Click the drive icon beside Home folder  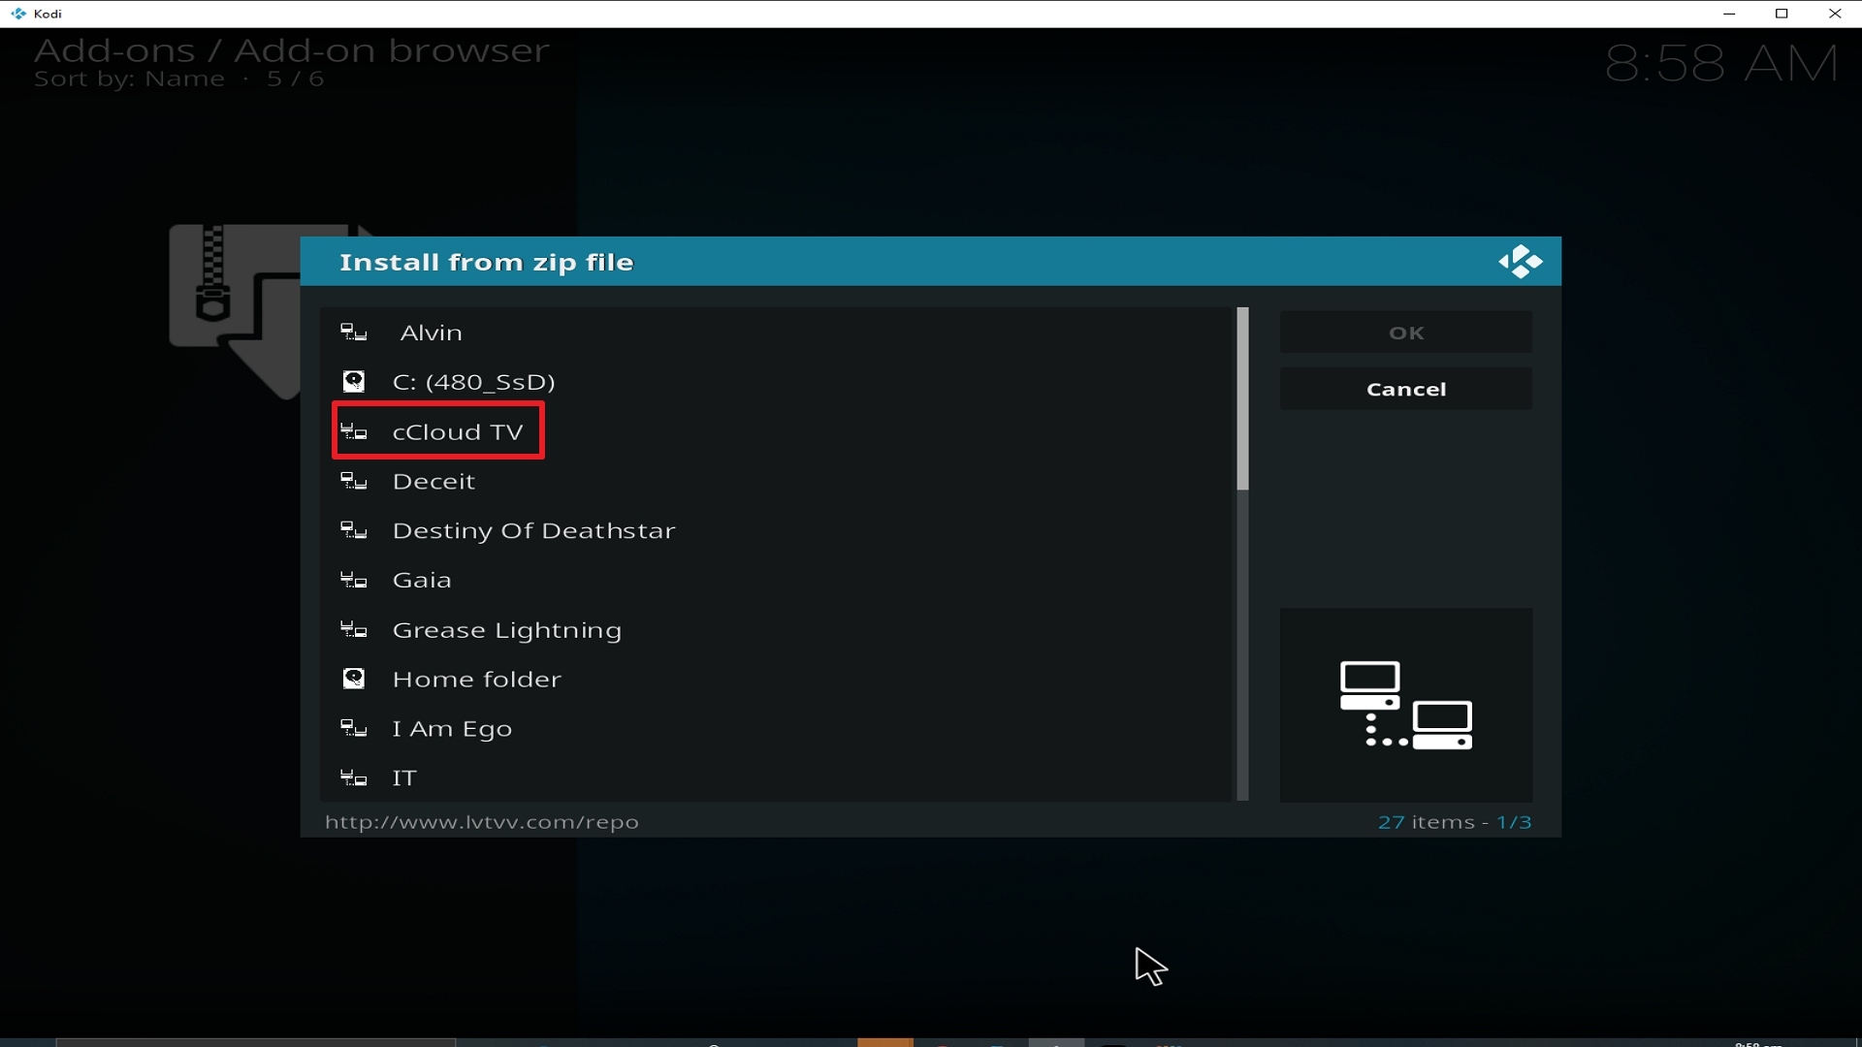click(354, 679)
